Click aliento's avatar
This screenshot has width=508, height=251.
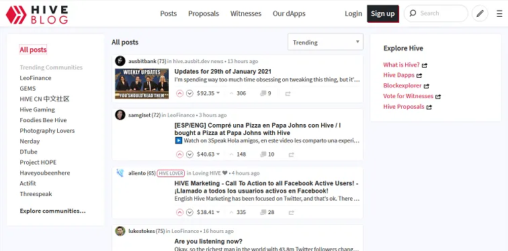120,173
